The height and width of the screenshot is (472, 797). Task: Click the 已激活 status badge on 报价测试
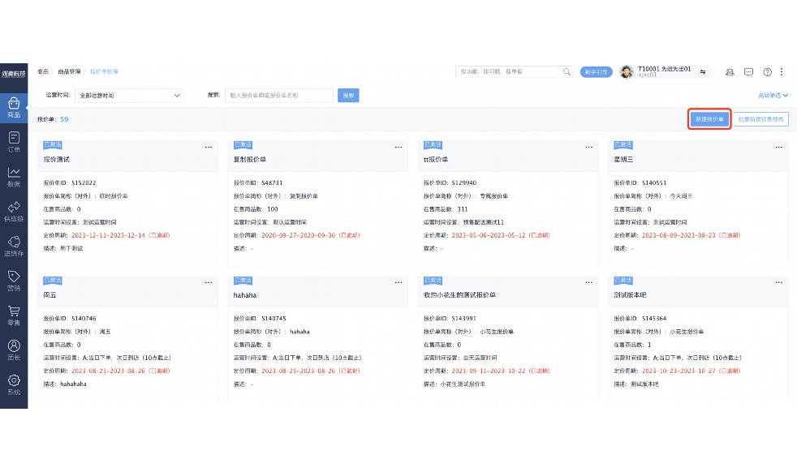tap(52, 144)
